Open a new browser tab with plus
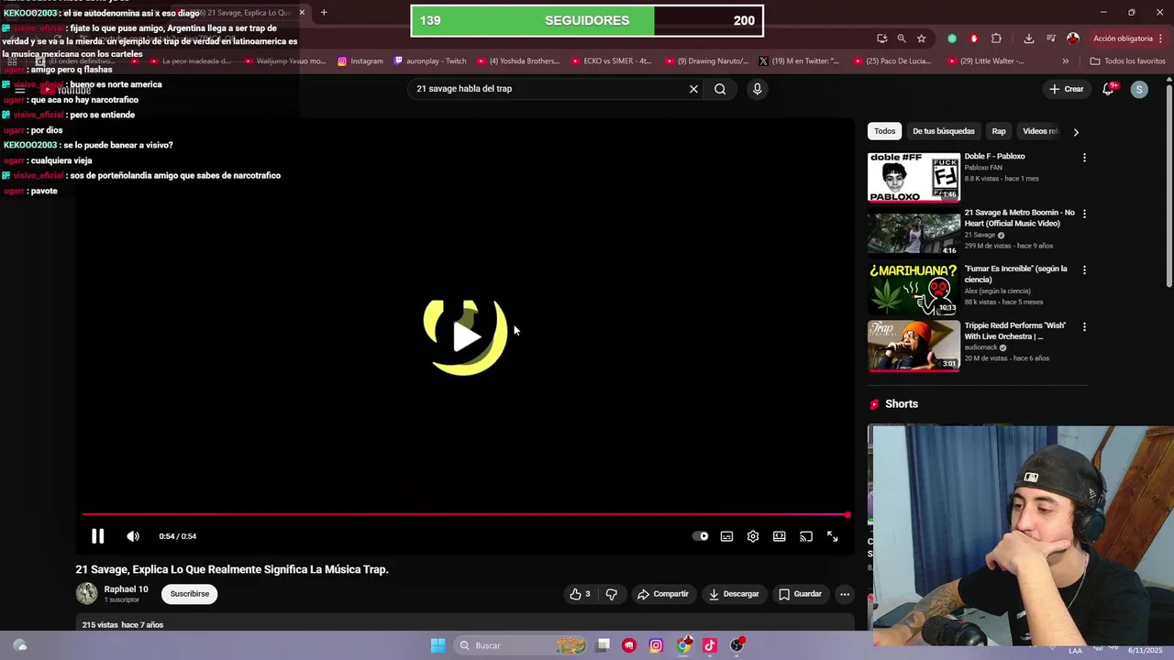 324,13
